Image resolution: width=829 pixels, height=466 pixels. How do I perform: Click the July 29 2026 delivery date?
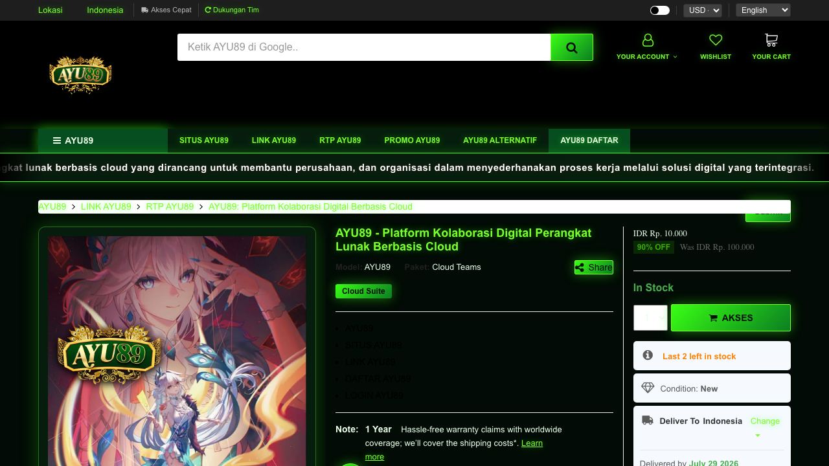pos(714,462)
